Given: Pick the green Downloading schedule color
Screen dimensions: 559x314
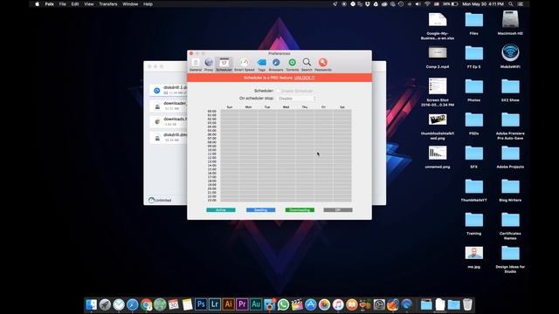Looking at the screenshot, I should coord(300,210).
